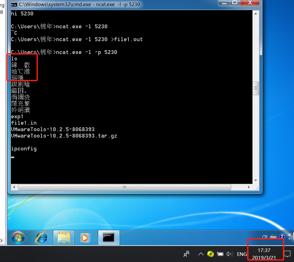Click the 'hi 5230' console line
294x262 pixels.
tap(22, 14)
